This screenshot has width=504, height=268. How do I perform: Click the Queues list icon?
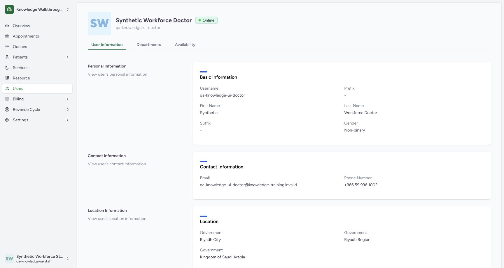pos(7,47)
